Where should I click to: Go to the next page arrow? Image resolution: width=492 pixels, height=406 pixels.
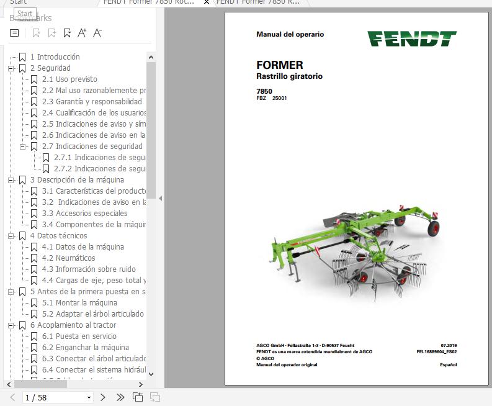(102, 397)
